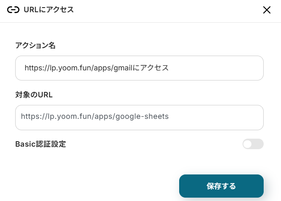
Task: Click the link icon beside URLにアクセス
Action: tap(13, 10)
